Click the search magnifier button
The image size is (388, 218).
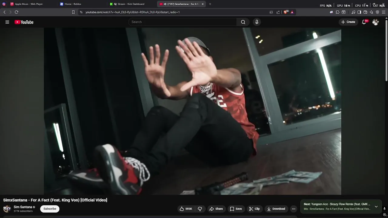[x=243, y=22]
